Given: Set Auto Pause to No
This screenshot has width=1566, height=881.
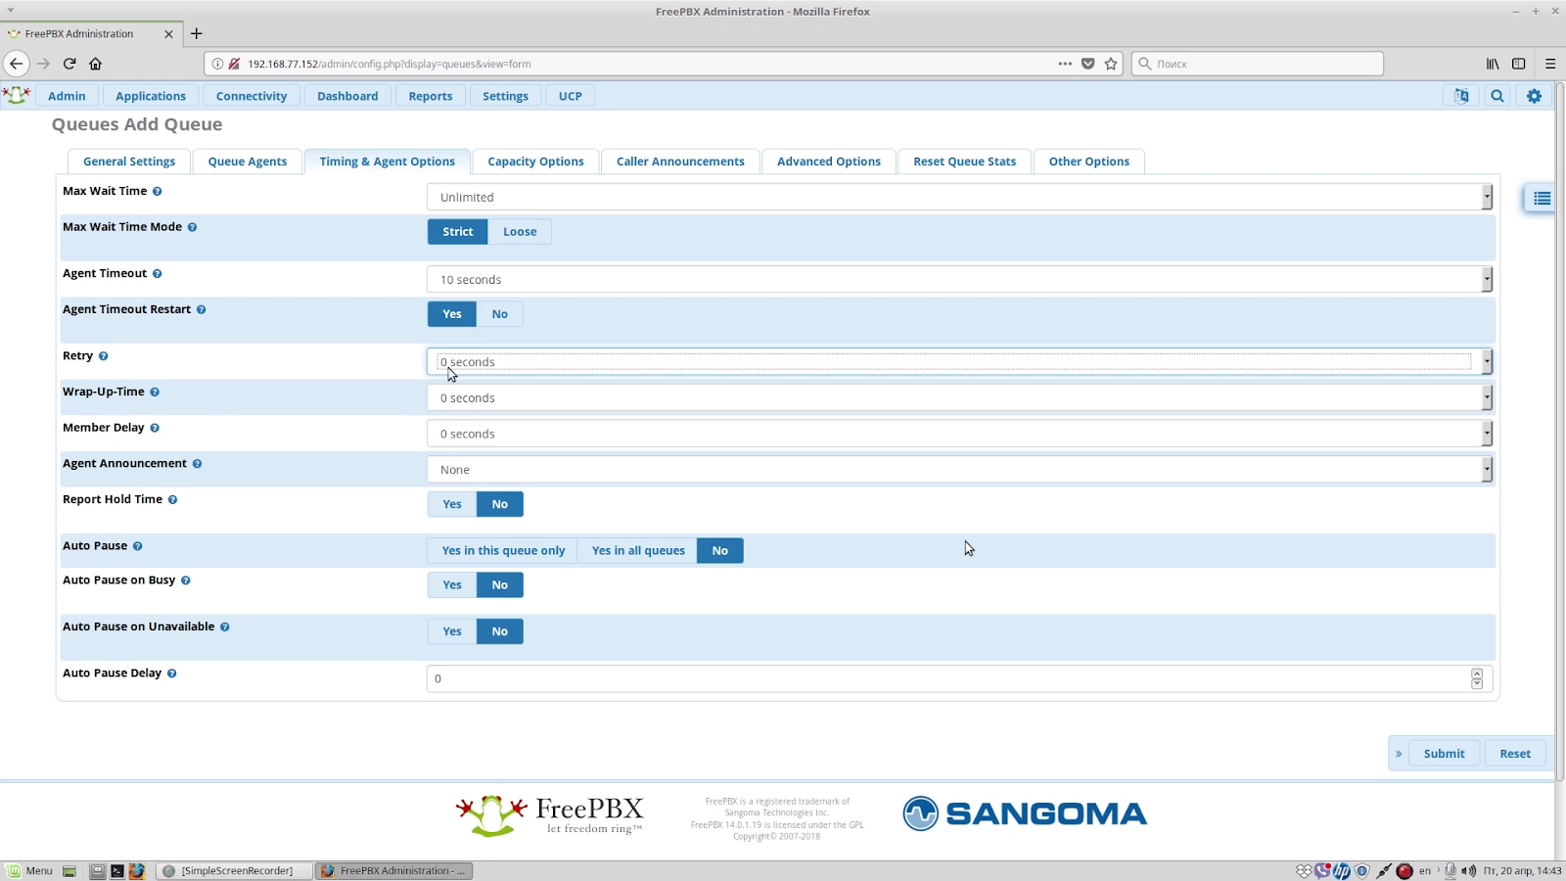Looking at the screenshot, I should [x=720, y=551].
